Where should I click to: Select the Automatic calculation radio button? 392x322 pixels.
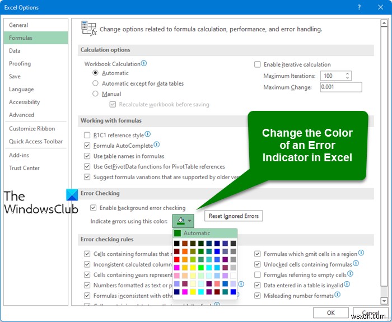(95, 73)
